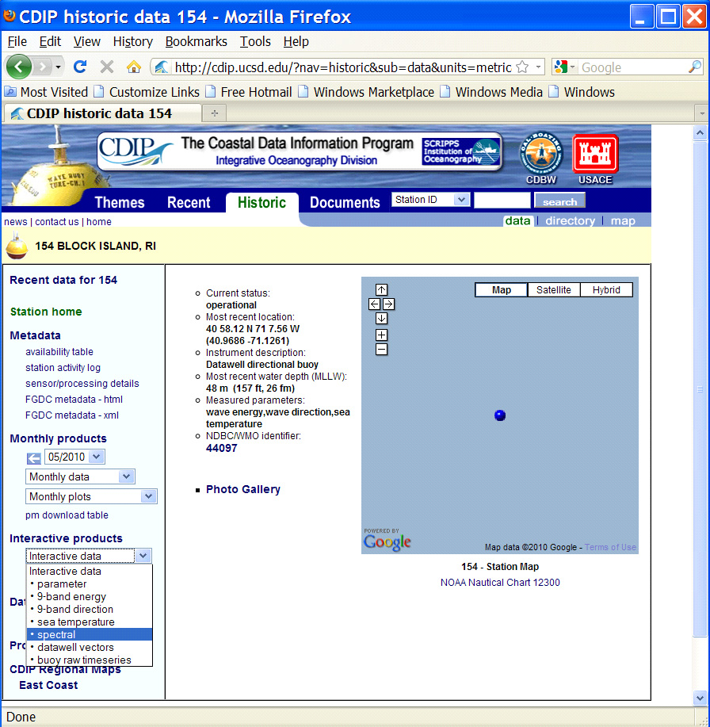Open NOAA Nautical Chart 12300 link
Image resolution: width=710 pixels, height=727 pixels.
pos(500,583)
